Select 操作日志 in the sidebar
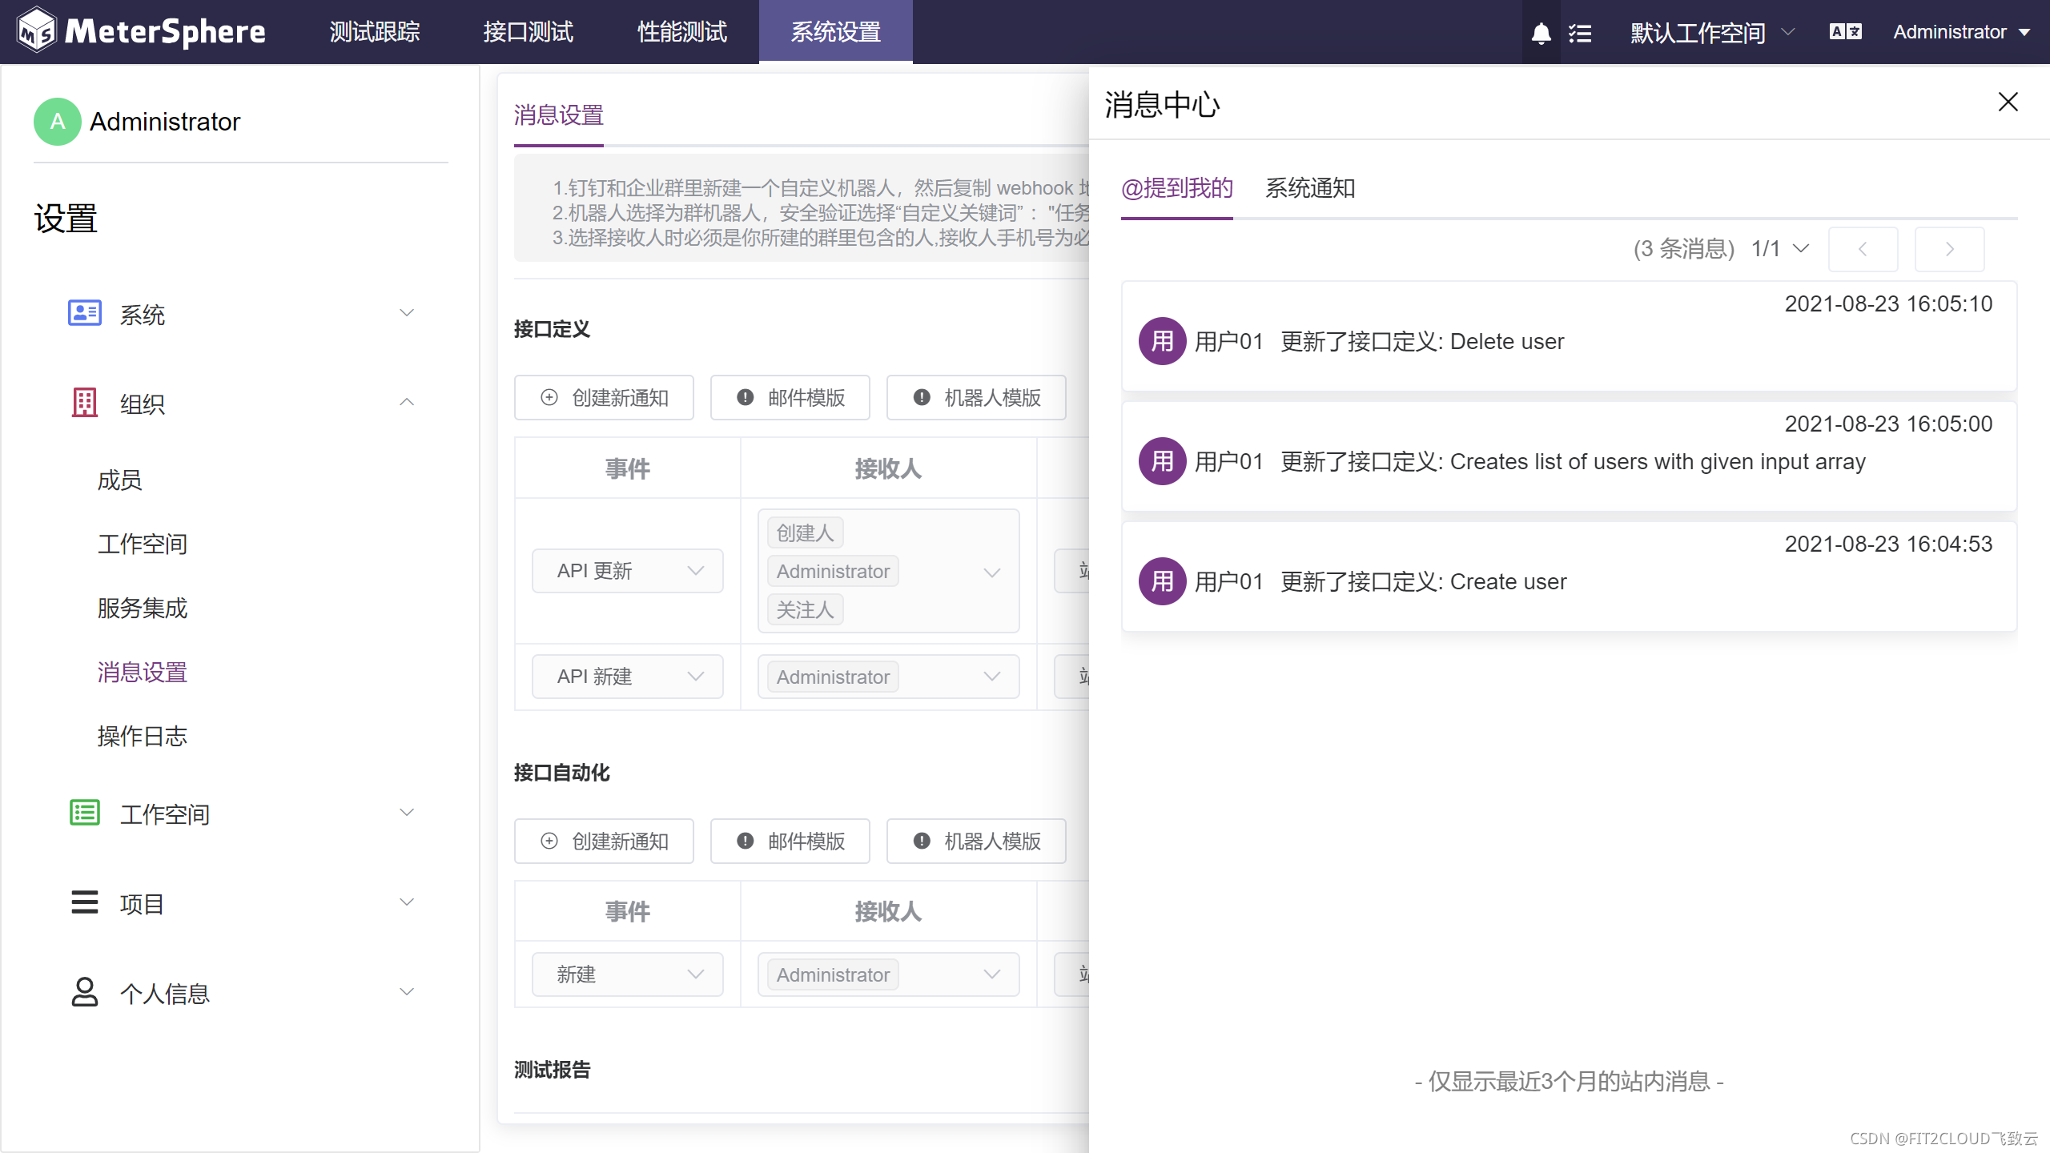 click(142, 736)
